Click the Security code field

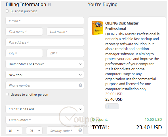[65, 131]
